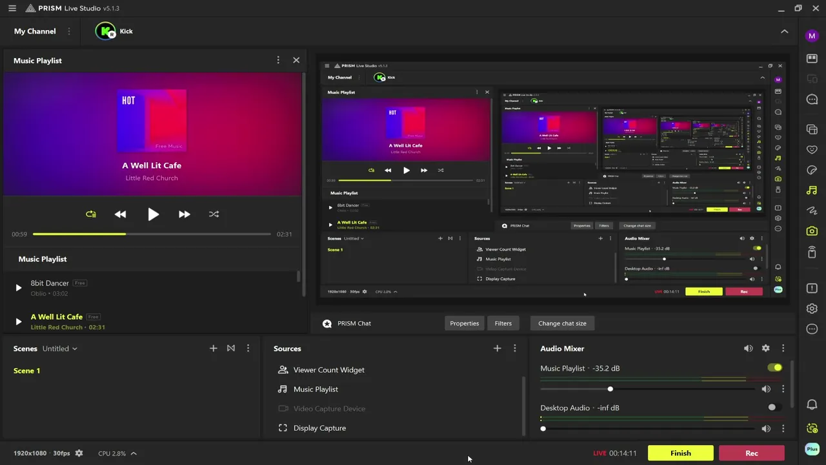This screenshot has width=826, height=465.
Task: Open Music Playlist audio track options
Action: point(783,389)
